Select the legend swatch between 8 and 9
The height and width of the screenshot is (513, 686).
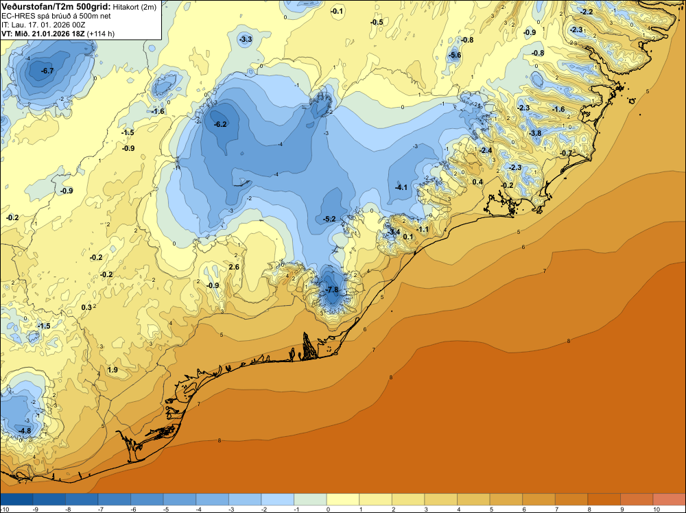pyautogui.click(x=604, y=499)
